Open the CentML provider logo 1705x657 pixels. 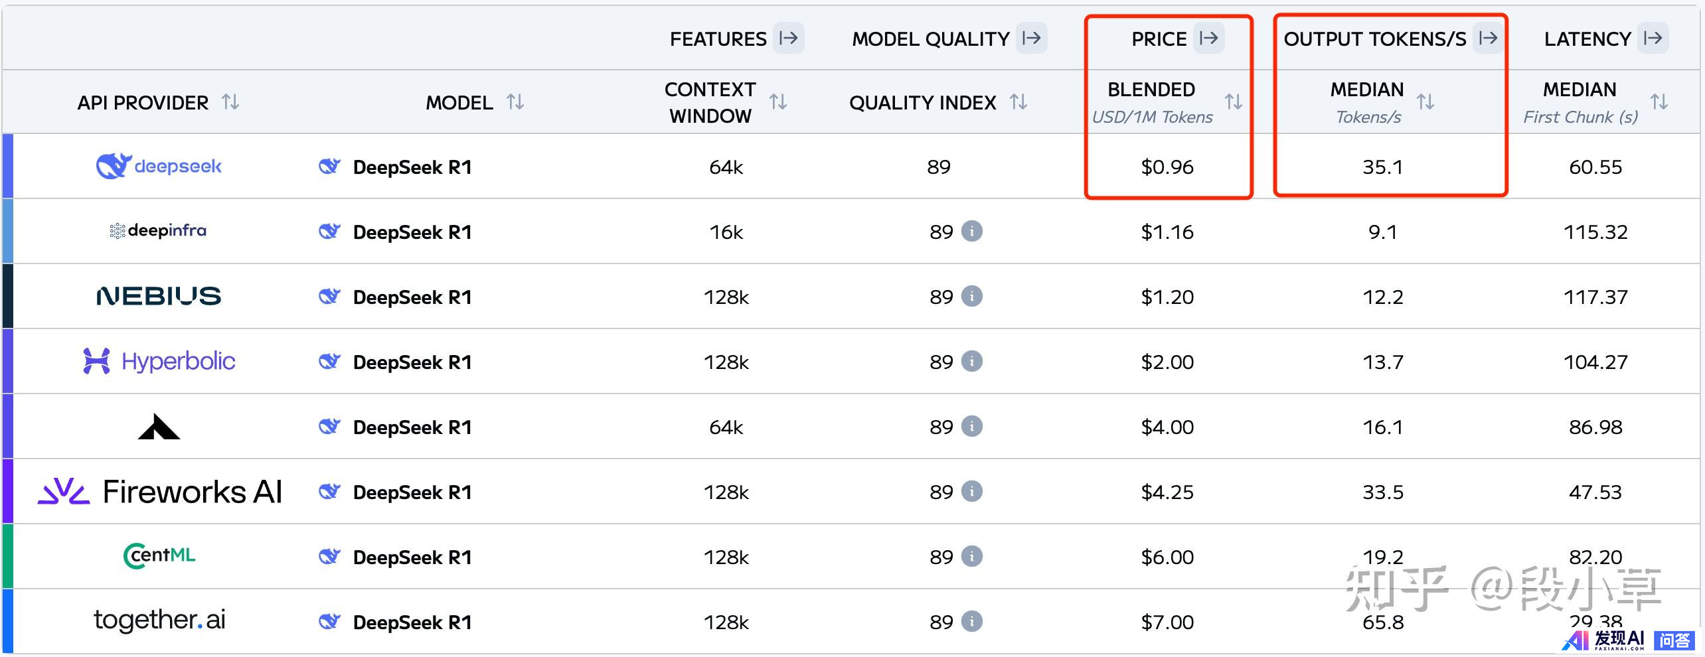point(159,556)
